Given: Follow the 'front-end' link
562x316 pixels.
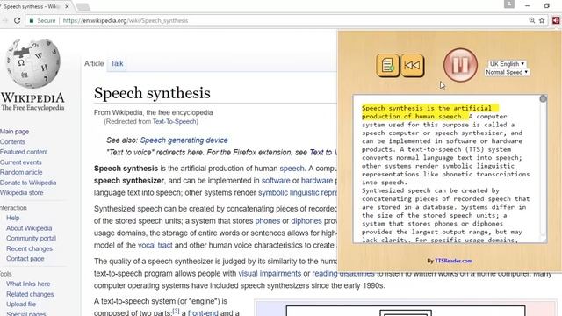Looking at the screenshot, I should [x=203, y=312].
